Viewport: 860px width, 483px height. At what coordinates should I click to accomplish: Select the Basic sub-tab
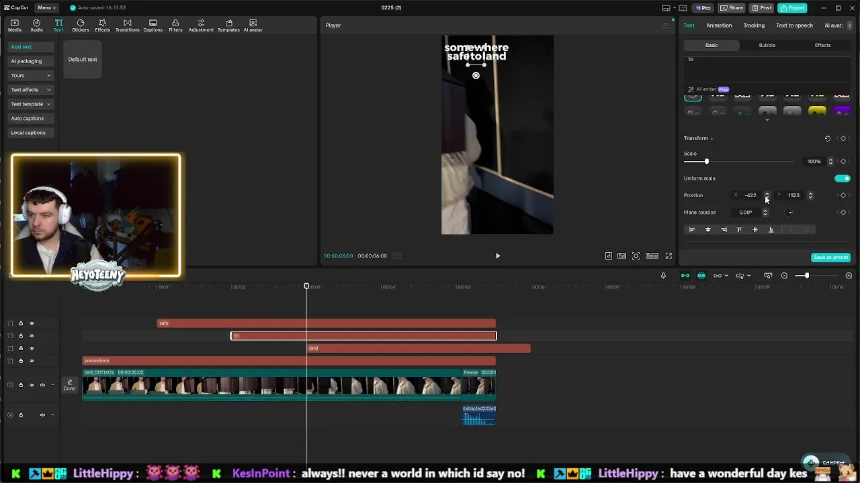point(712,46)
